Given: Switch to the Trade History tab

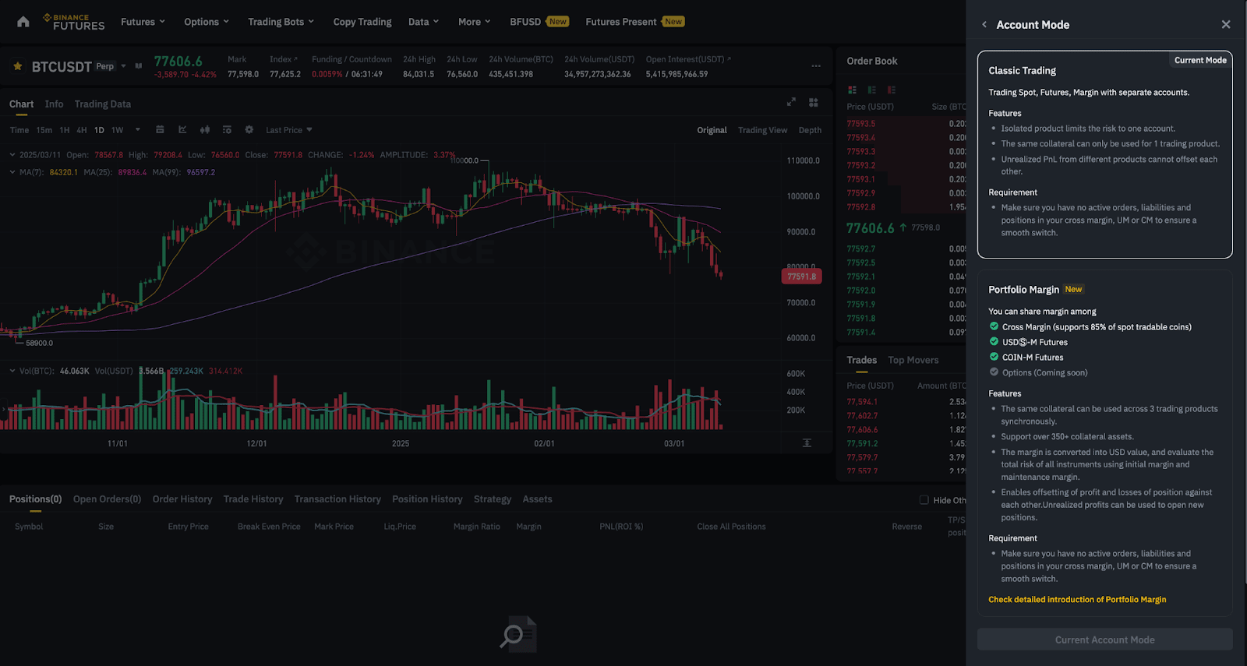Looking at the screenshot, I should tap(253, 499).
